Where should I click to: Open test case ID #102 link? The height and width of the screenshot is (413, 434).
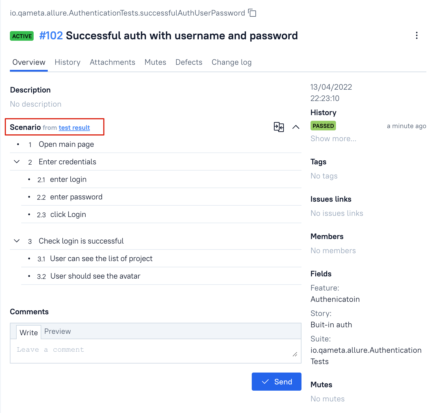pyautogui.click(x=51, y=36)
